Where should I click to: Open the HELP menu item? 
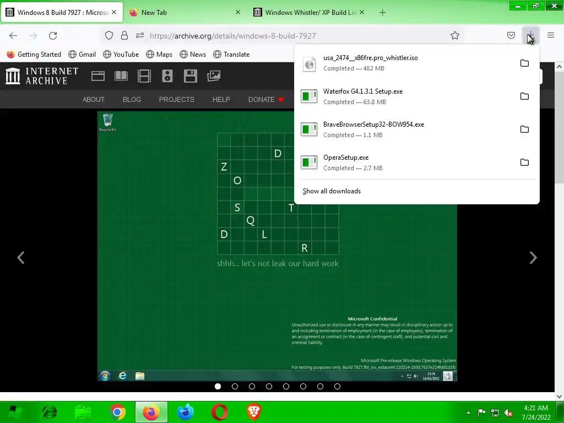click(221, 100)
